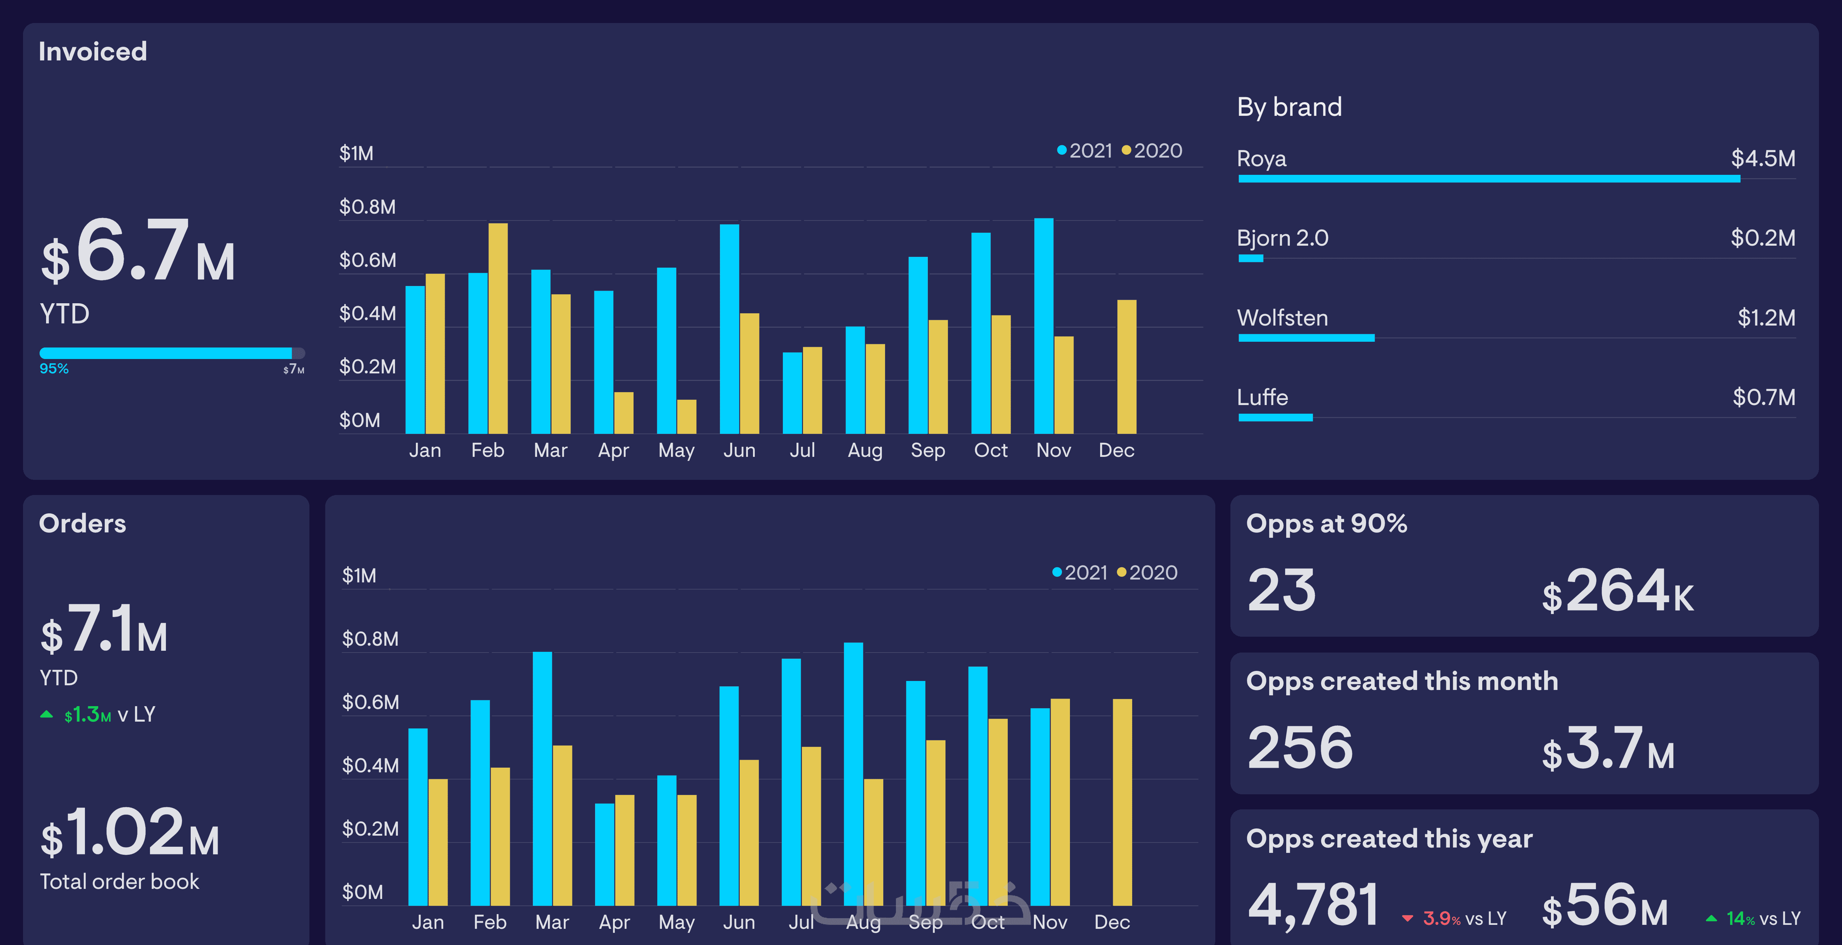Click the 2021 legend dot in Orders chart
The image size is (1842, 945).
1057,572
